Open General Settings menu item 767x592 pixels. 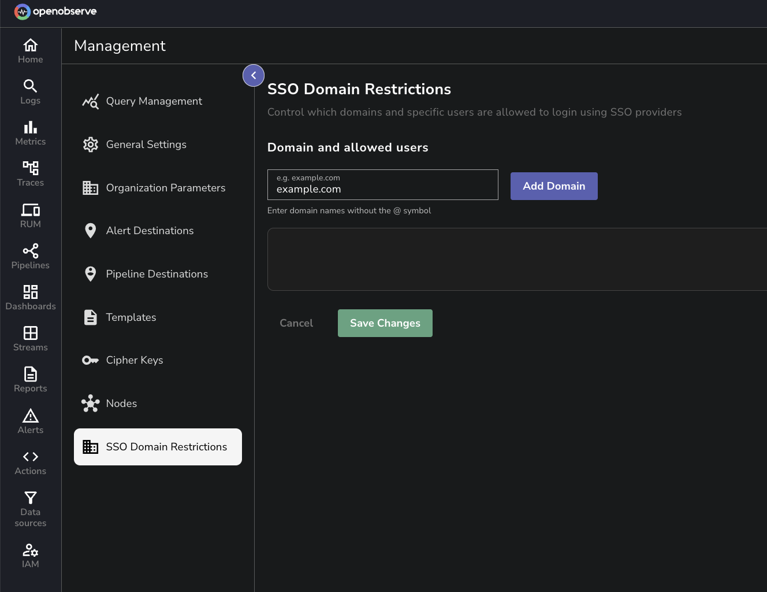(146, 145)
